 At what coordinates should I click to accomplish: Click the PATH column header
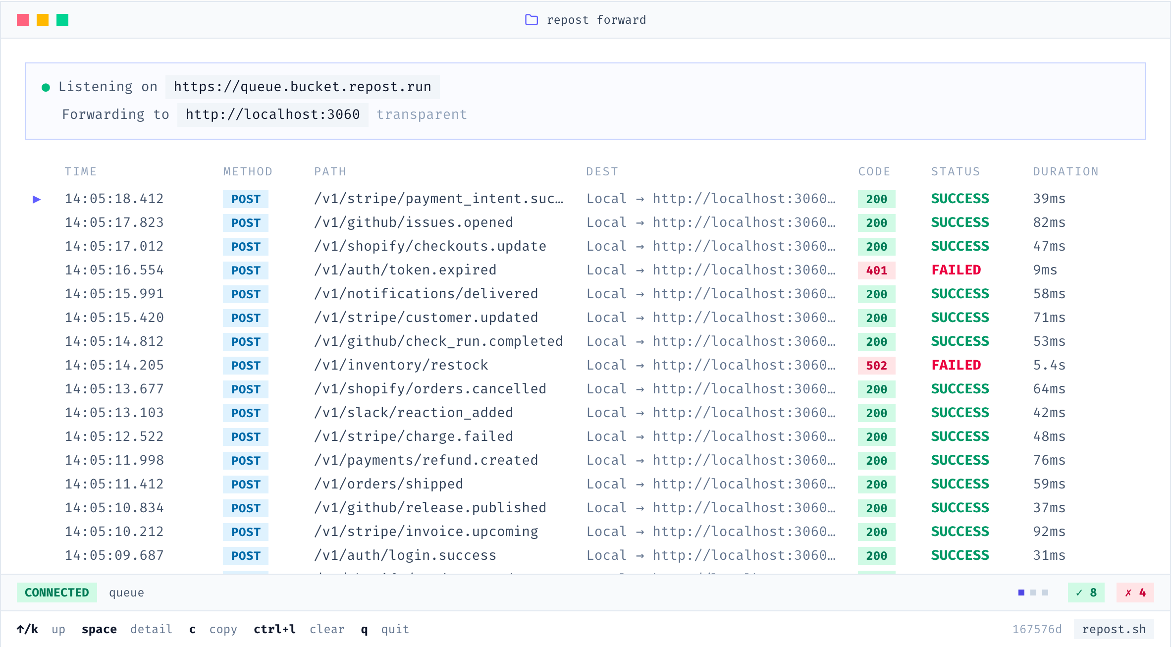pyautogui.click(x=330, y=171)
